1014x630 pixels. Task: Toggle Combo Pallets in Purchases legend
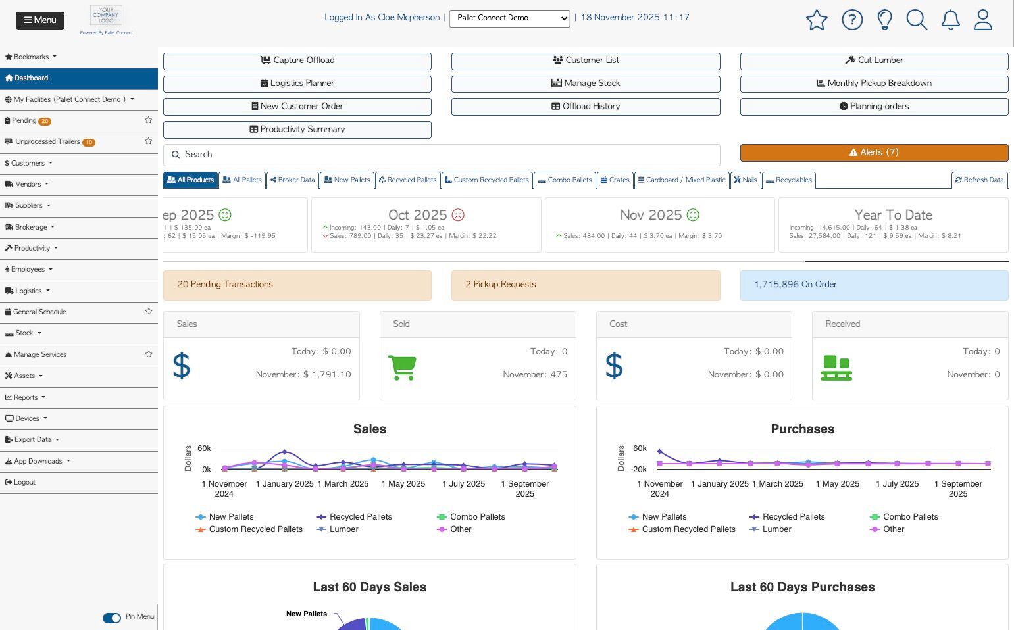coord(904,517)
